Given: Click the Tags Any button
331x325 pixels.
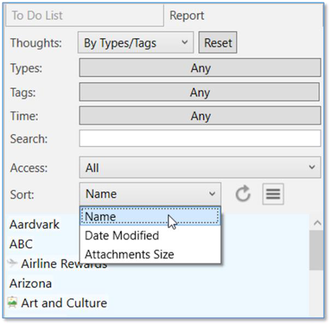Looking at the screenshot, I should coord(200,92).
